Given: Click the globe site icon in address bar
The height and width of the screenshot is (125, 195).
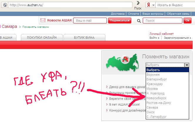Looking at the screenshot, I should [5, 5].
